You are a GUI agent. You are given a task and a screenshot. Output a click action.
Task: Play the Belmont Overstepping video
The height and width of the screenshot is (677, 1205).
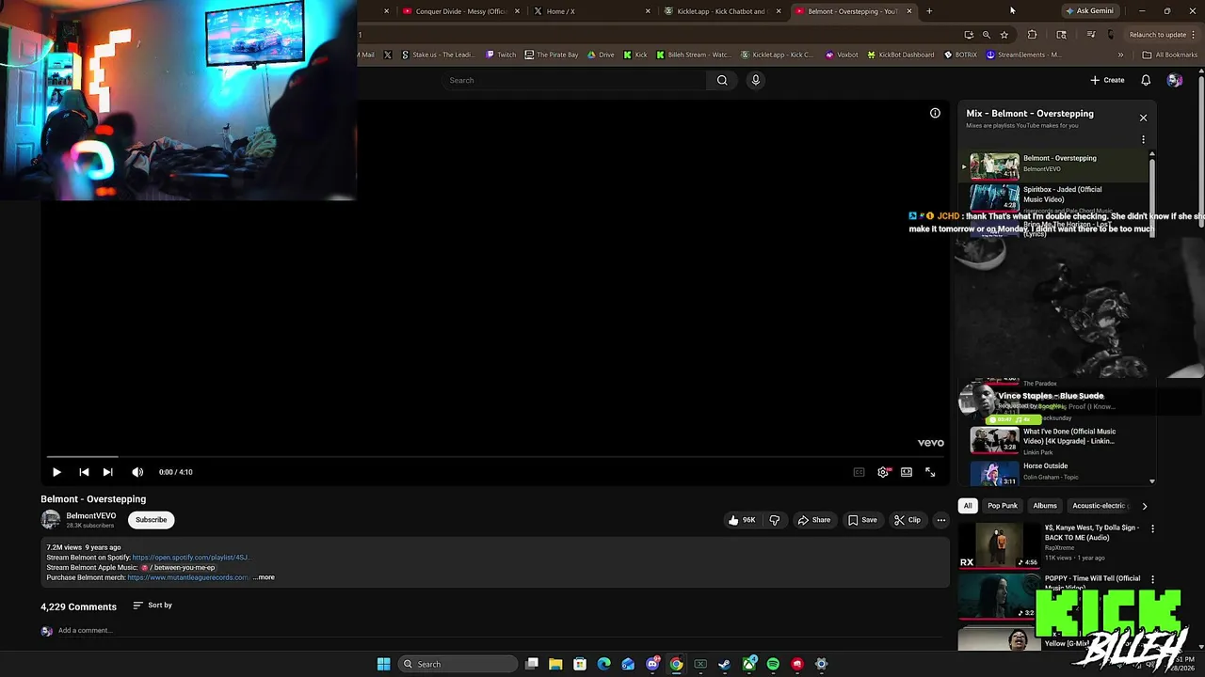point(56,472)
